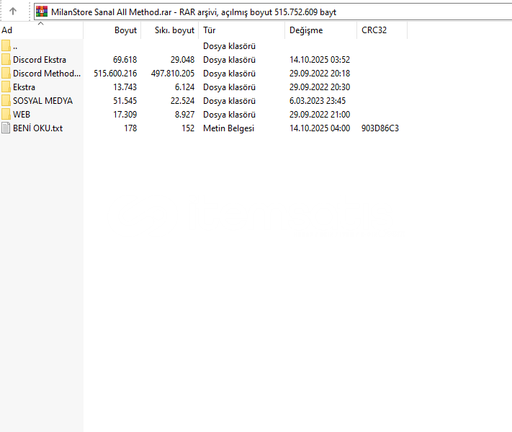Screen dimensions: 512x432
Task: Click packed size 152 of BENİ OKU.txt
Action: tap(188, 128)
